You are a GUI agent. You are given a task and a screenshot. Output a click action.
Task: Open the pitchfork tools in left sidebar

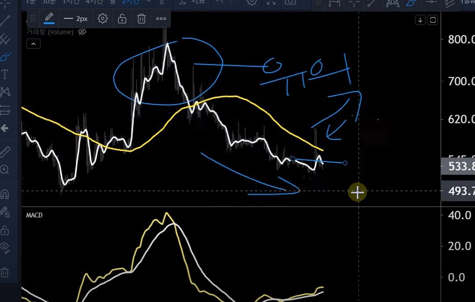click(5, 39)
